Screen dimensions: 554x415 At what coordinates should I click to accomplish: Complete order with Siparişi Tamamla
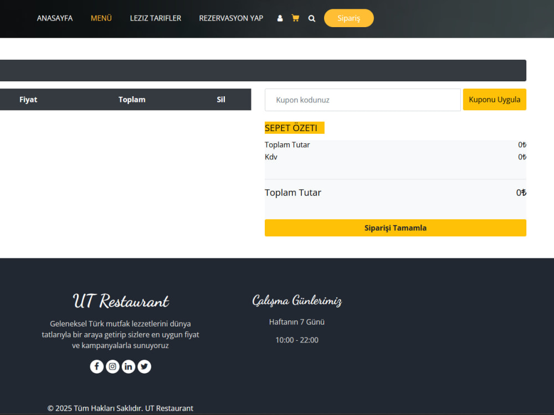(396, 228)
